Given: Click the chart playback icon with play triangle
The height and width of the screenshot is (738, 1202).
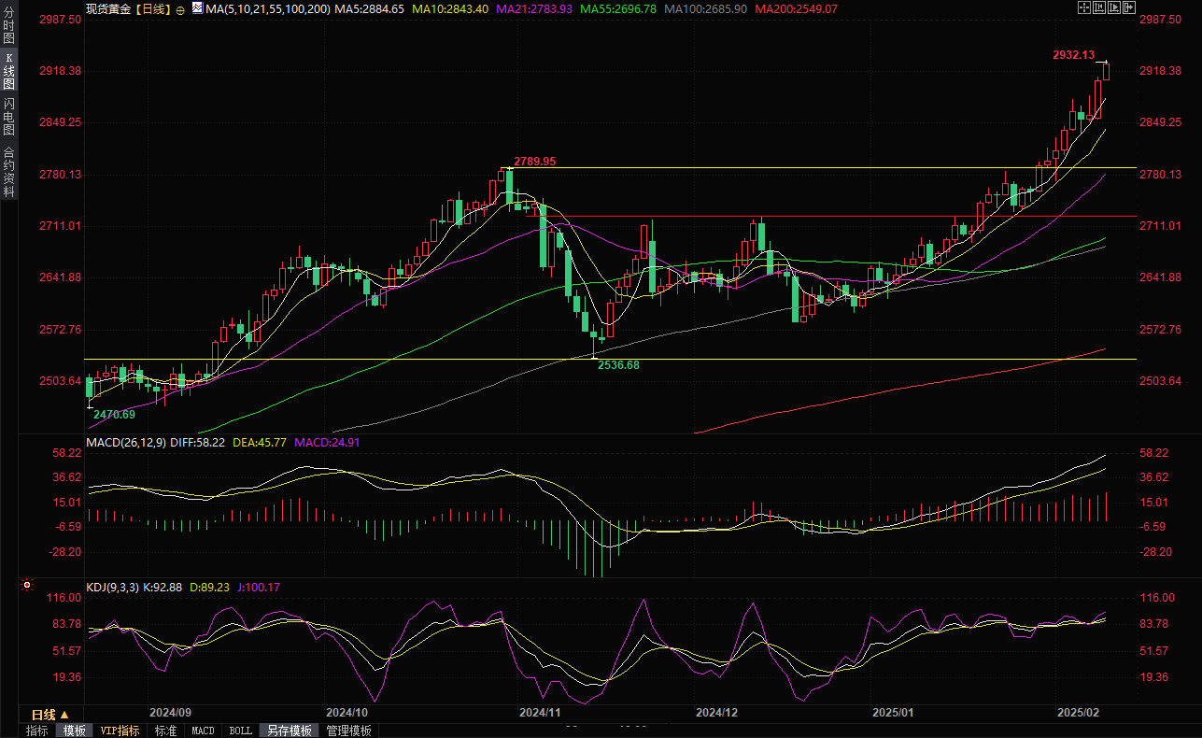Looking at the screenshot, I should tap(1115, 8).
